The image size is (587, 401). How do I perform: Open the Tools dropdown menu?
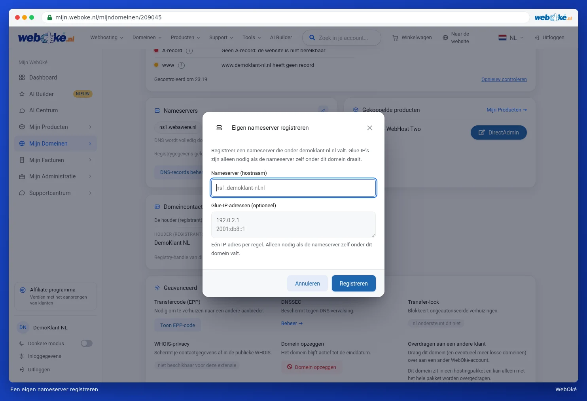(252, 38)
